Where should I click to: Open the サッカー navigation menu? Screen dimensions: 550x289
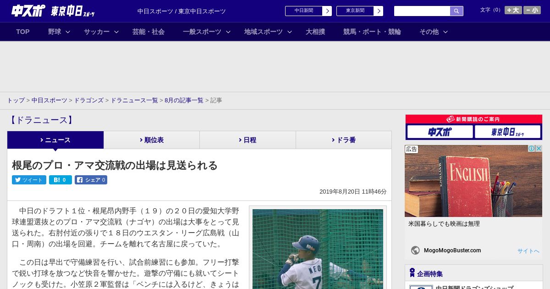(96, 32)
